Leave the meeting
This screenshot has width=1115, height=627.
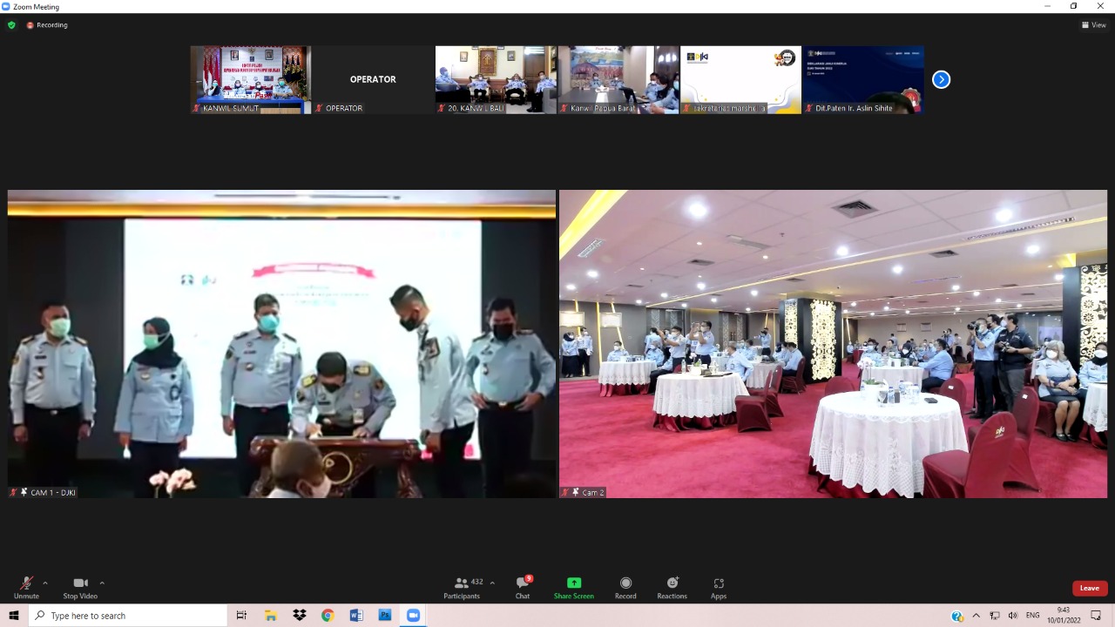pos(1089,588)
